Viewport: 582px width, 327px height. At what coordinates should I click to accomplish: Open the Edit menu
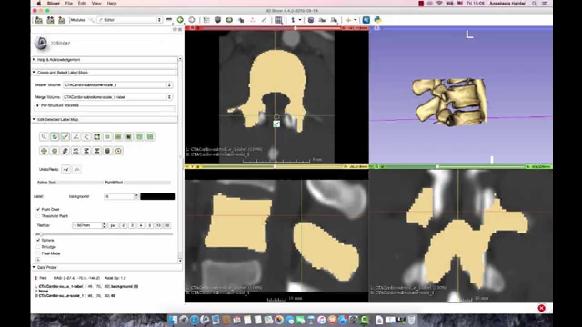82,3
